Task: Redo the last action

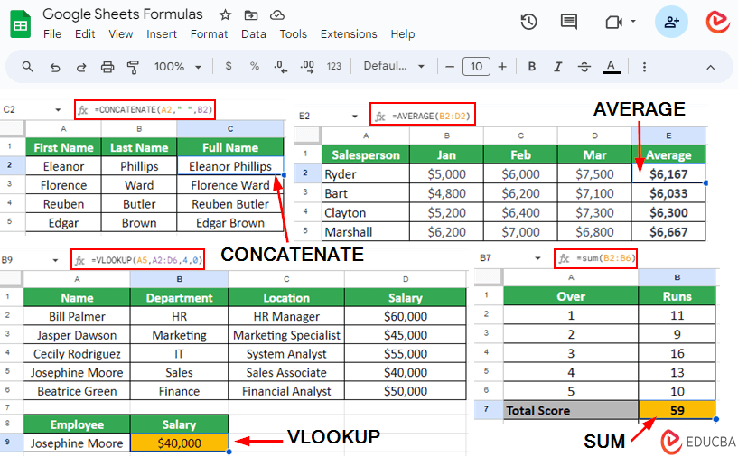Action: pos(81,68)
